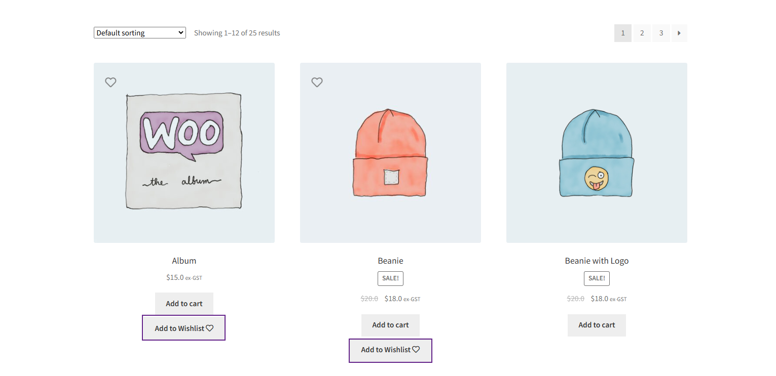Open the Album product title link

tap(184, 261)
